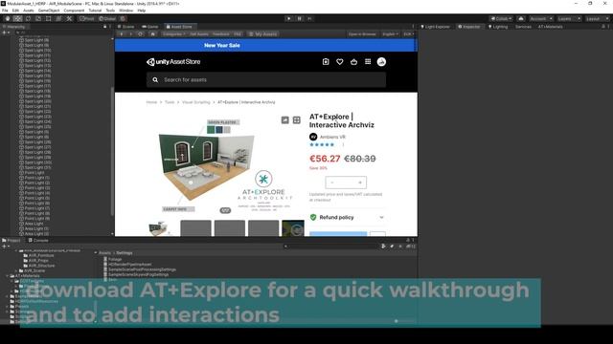
Task: Select the Hand tool in Unity toolbar
Action: click(8, 19)
